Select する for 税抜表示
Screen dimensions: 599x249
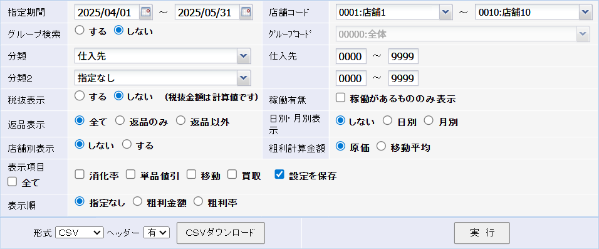(x=80, y=96)
